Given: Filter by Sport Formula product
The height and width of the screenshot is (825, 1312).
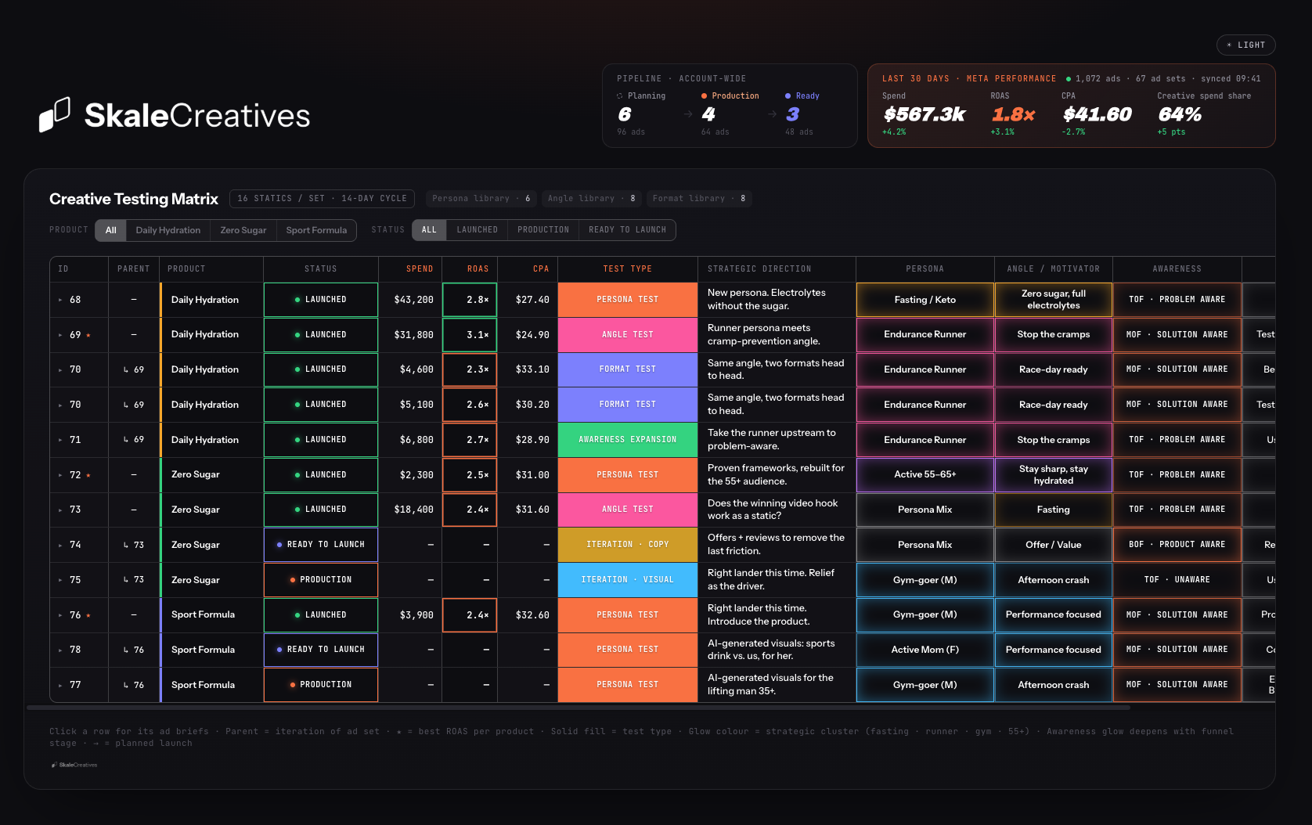Looking at the screenshot, I should coord(316,230).
